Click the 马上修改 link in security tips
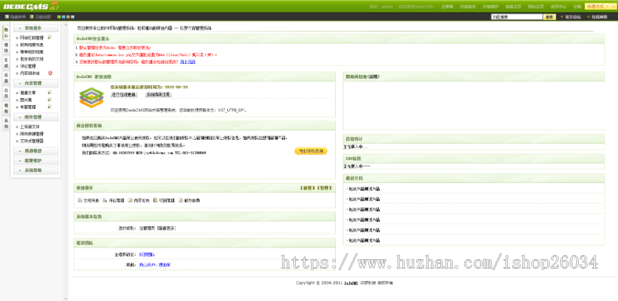Image resolution: width=618 pixels, height=301 pixels. (187, 62)
